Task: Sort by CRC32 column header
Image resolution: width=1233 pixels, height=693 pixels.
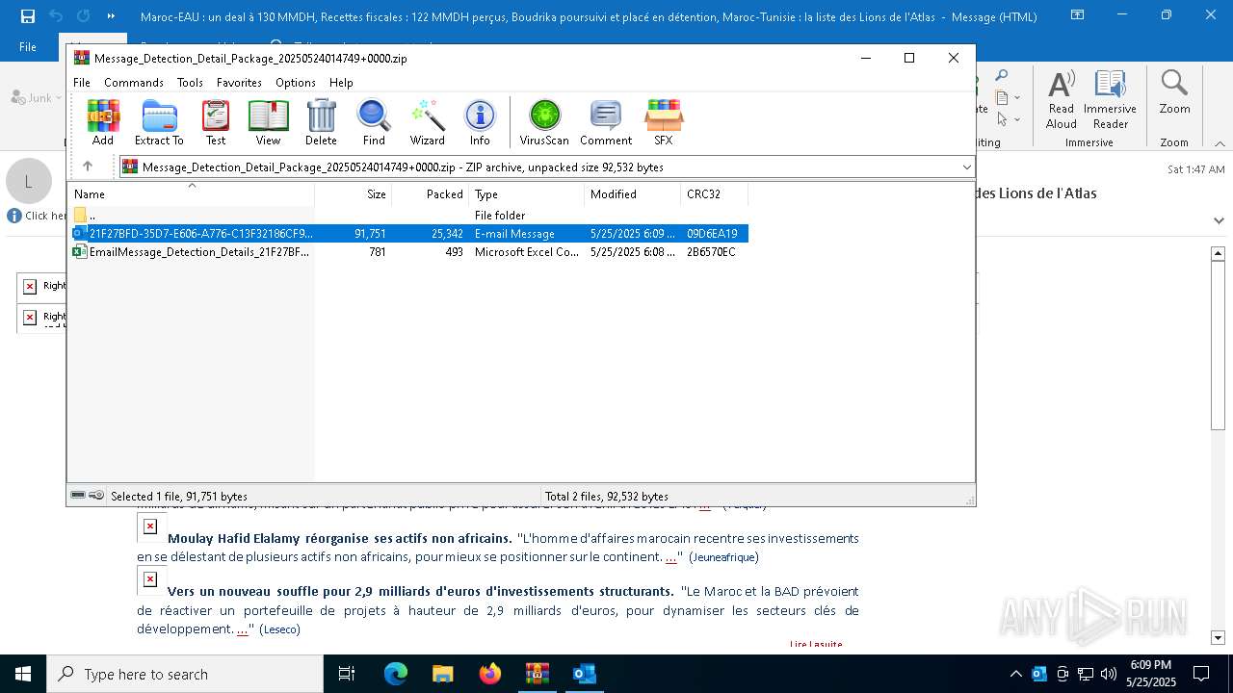Action: (x=714, y=193)
